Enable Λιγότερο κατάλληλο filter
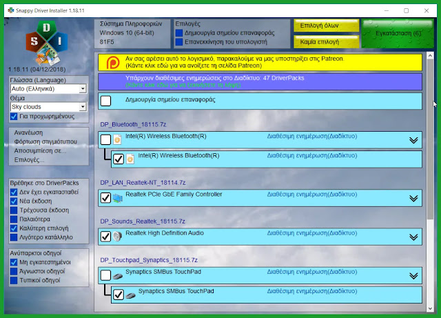The width and height of the screenshot is (441, 318). 14,237
